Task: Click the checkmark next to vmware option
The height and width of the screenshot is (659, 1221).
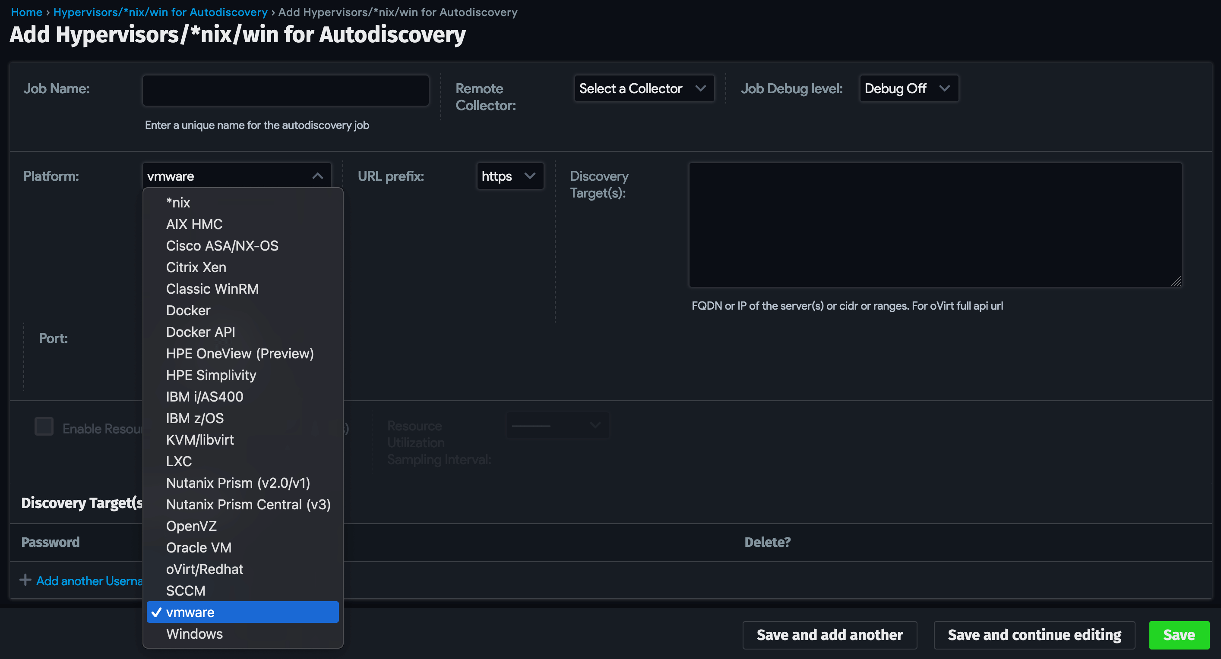Action: (x=157, y=612)
